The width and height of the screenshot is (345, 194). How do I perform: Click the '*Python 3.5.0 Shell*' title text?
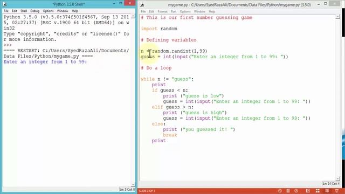pyautogui.click(x=68, y=4)
